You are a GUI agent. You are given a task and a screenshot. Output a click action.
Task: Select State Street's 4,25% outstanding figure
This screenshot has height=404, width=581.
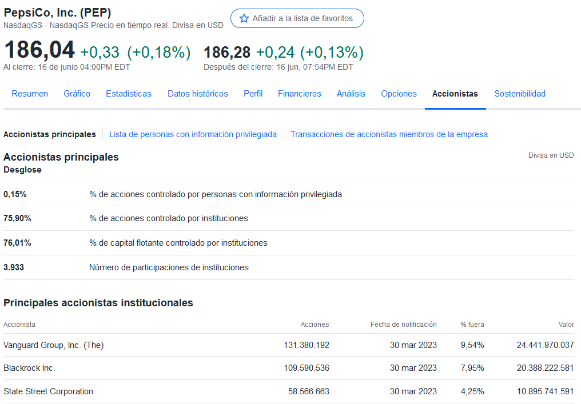tap(472, 391)
